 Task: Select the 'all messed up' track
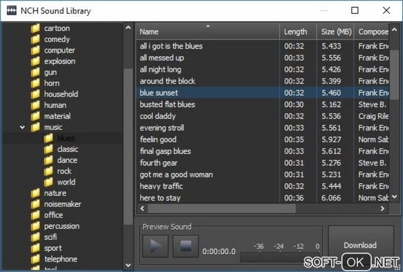click(x=262, y=58)
